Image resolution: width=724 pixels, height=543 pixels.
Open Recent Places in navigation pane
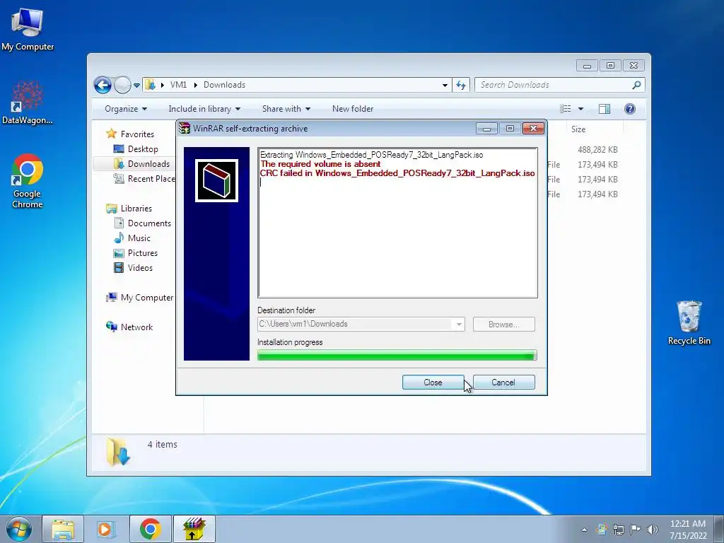pyautogui.click(x=144, y=179)
